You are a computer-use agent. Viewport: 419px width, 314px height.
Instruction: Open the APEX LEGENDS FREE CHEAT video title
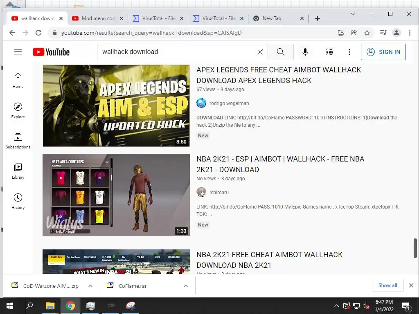279,75
